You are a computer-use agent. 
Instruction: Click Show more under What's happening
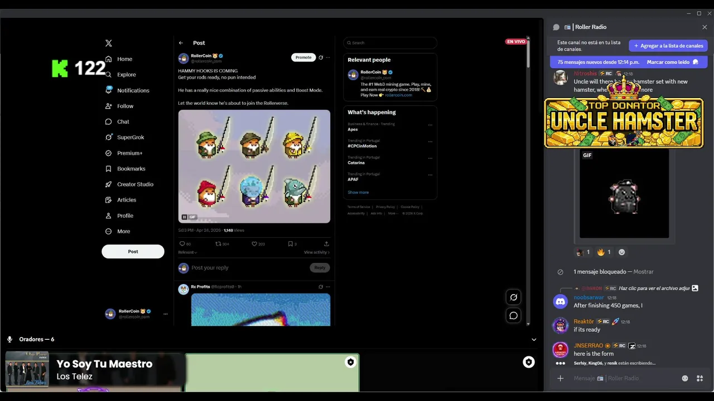click(x=358, y=193)
